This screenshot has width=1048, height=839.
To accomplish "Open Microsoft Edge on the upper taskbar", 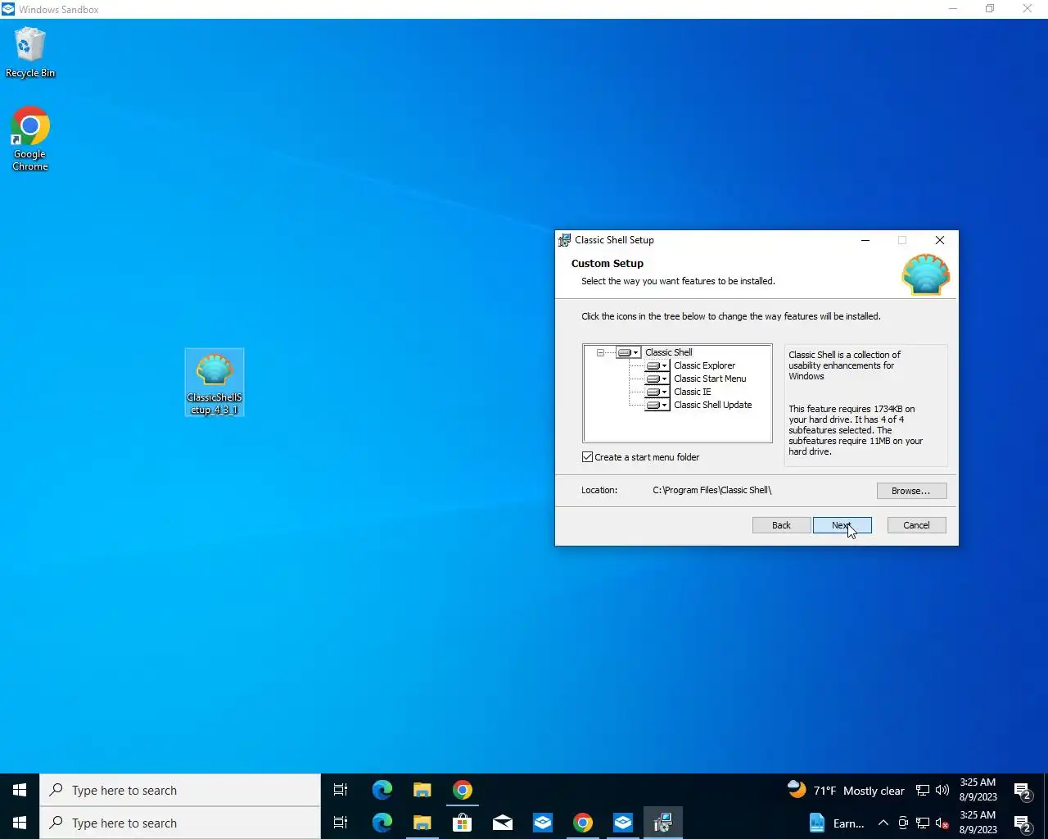I will (x=382, y=790).
